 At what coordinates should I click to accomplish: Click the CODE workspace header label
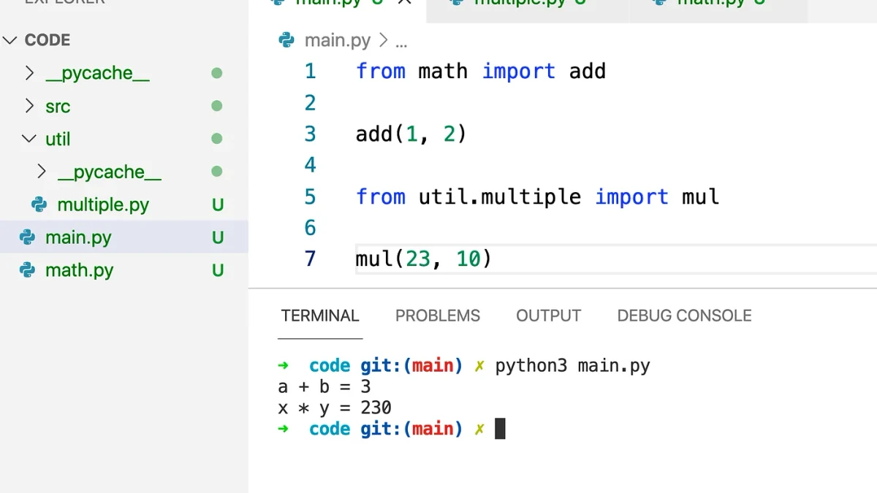[48, 40]
